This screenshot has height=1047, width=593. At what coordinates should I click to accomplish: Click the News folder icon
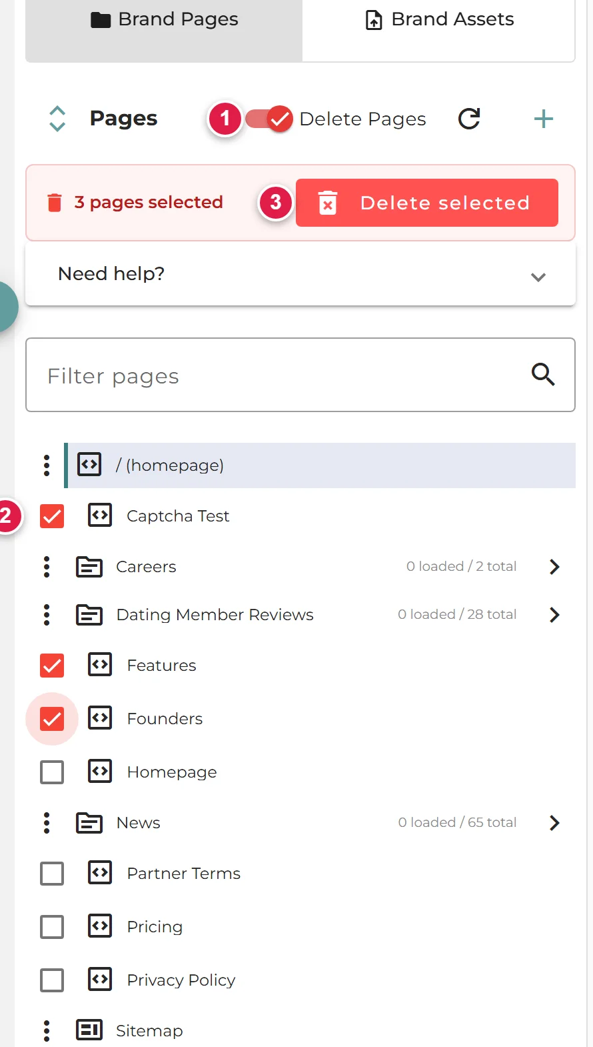pyautogui.click(x=89, y=823)
